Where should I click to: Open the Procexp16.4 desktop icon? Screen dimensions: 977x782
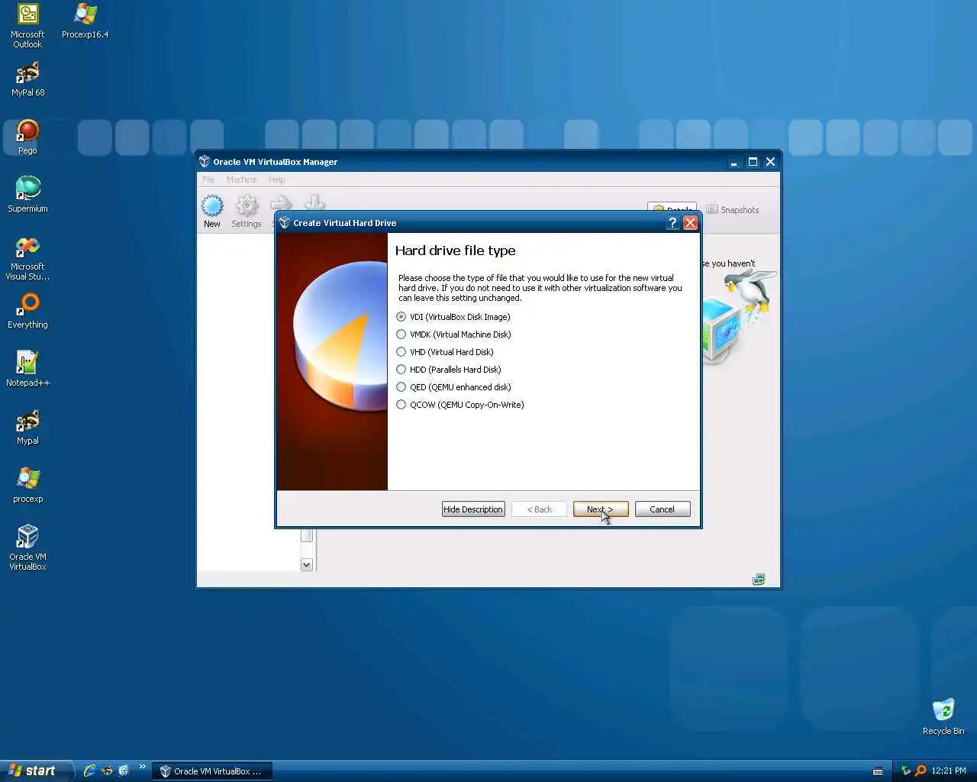click(x=85, y=21)
